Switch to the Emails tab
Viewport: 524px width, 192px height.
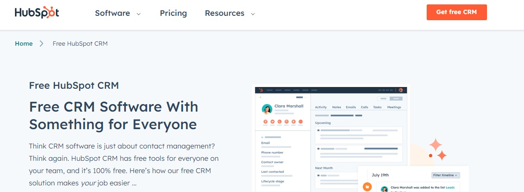[351, 107]
